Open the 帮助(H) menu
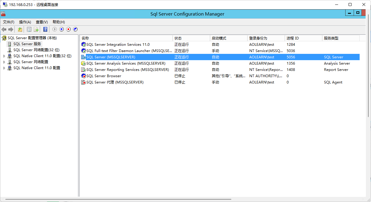The width and height of the screenshot is (371, 202). coord(59,22)
